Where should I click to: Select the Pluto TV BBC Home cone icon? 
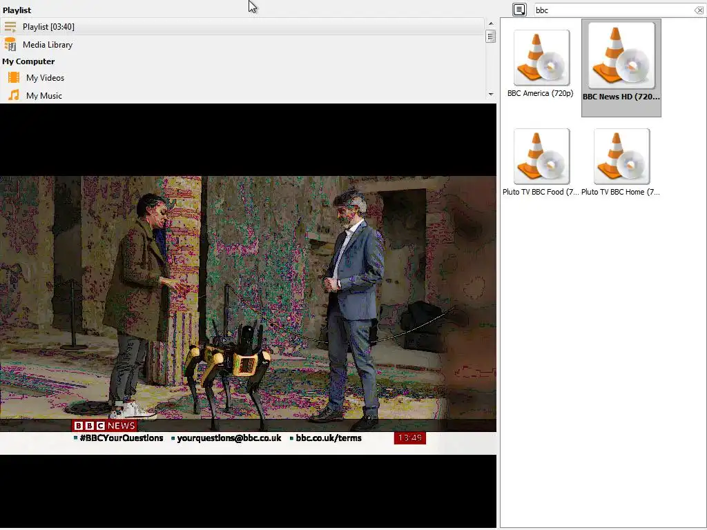(x=622, y=157)
